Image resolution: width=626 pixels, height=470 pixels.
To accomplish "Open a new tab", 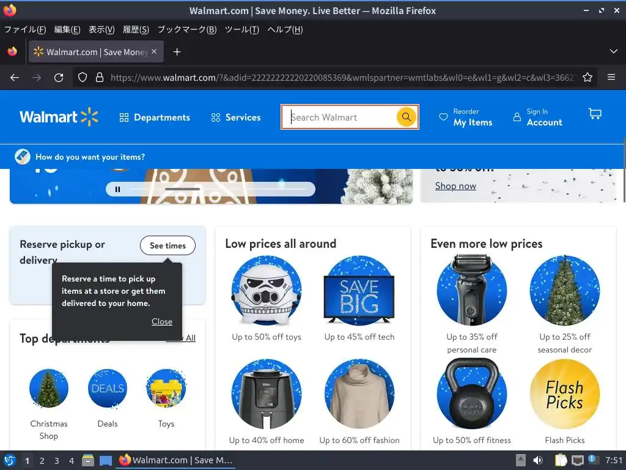I will tap(177, 52).
